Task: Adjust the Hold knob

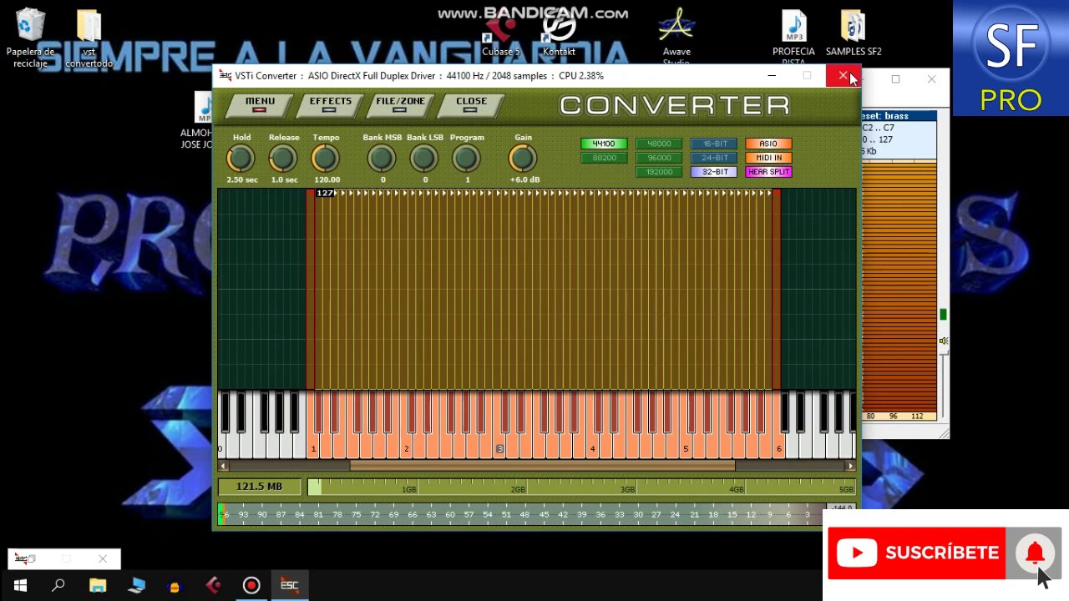Action: point(241,158)
